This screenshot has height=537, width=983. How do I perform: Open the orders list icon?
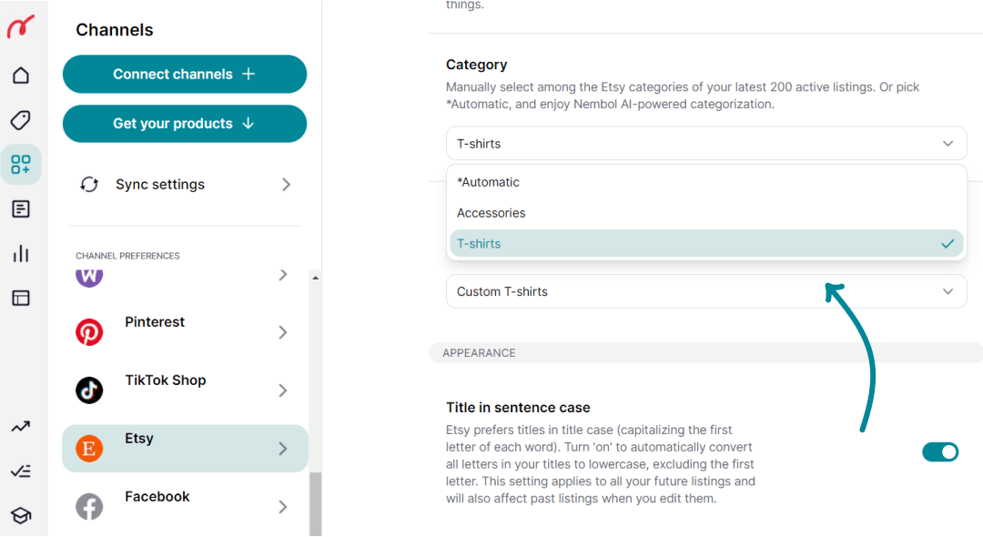(x=21, y=208)
